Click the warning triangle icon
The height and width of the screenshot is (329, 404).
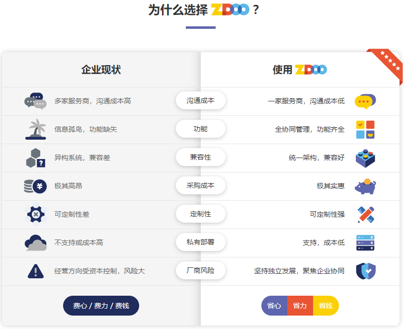coord(35,271)
